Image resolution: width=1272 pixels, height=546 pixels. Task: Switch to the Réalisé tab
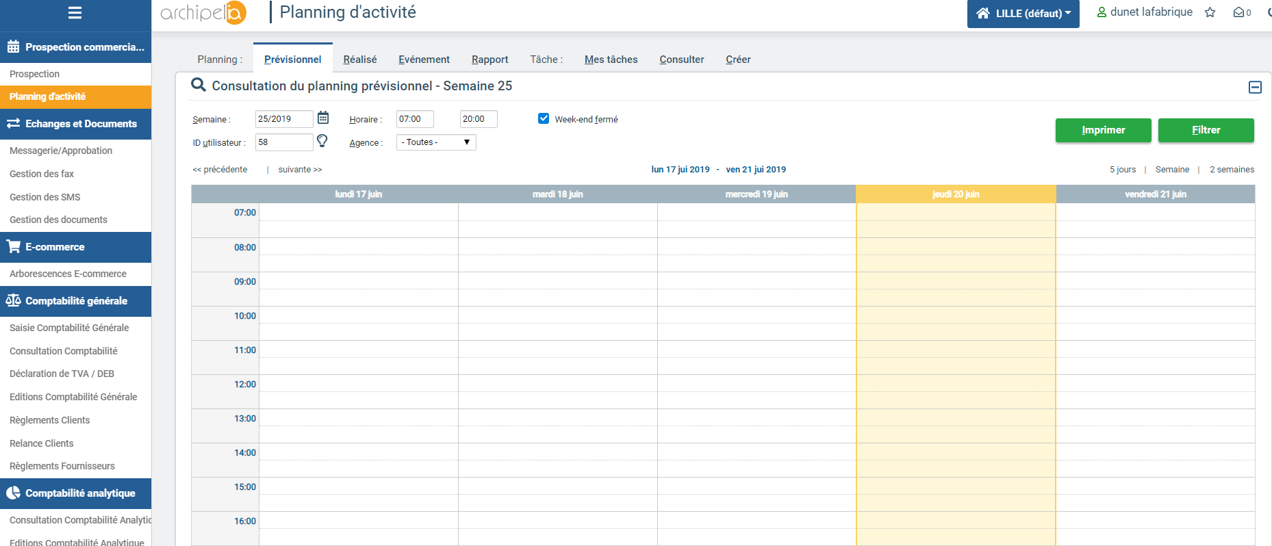(x=359, y=60)
